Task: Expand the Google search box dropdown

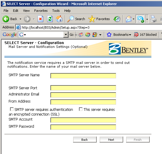Action: [66, 35]
